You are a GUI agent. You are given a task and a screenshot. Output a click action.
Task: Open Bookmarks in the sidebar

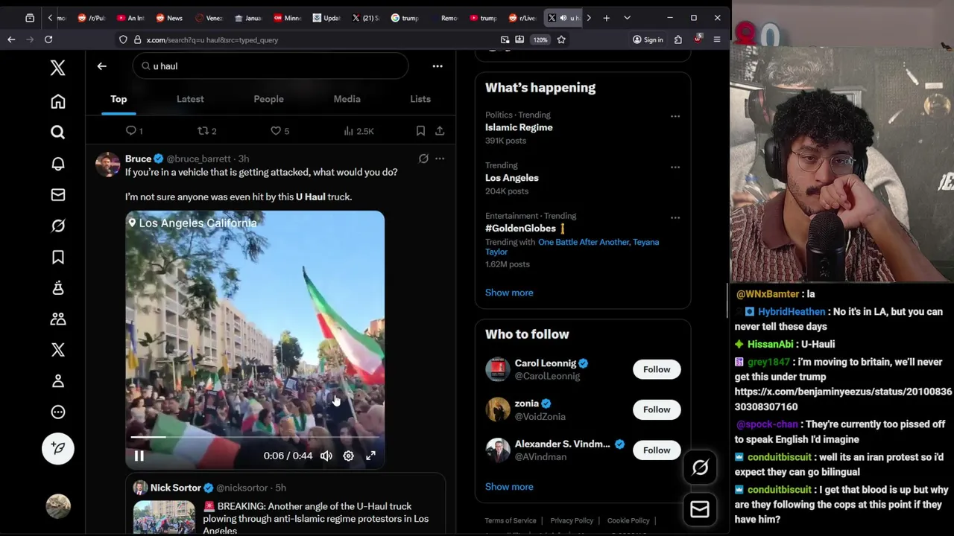tap(57, 257)
